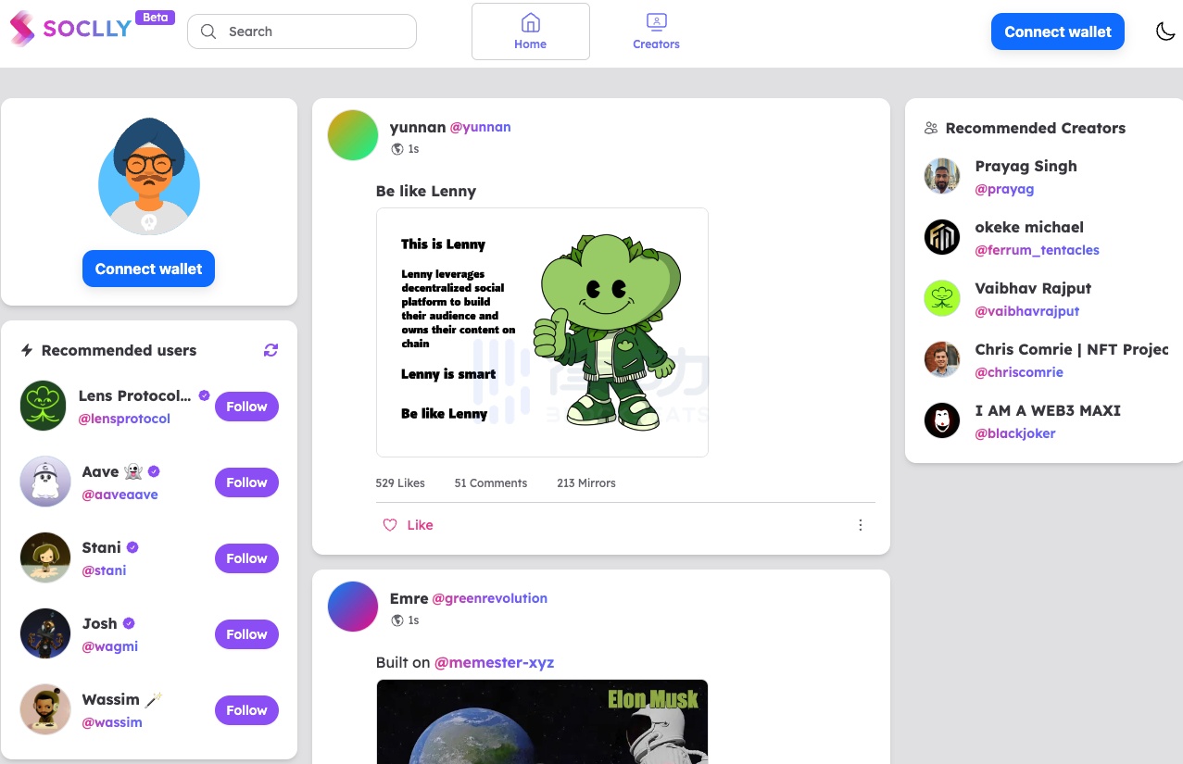Open yunnan's gradient profile avatar
The height and width of the screenshot is (764, 1183).
[353, 135]
